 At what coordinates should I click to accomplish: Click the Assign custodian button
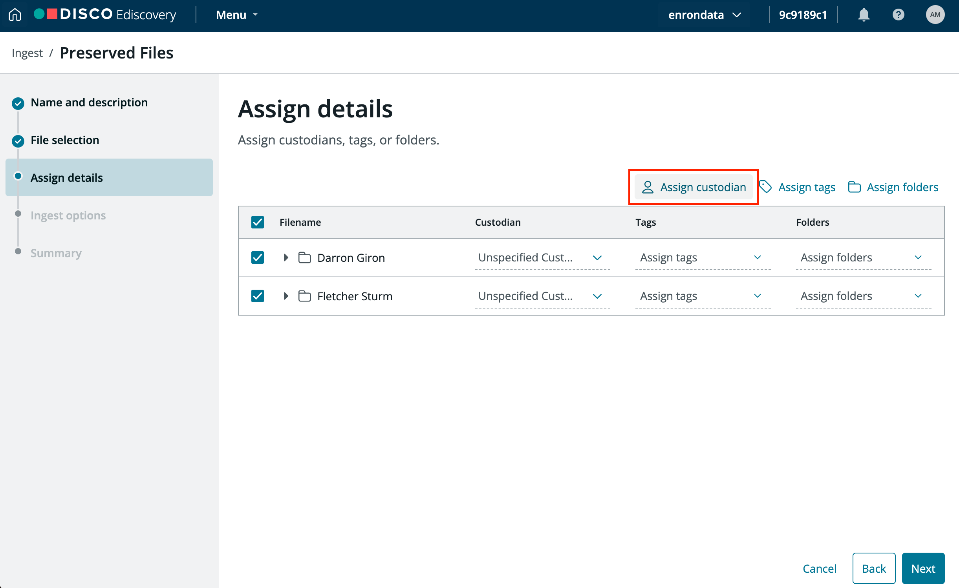pos(694,187)
